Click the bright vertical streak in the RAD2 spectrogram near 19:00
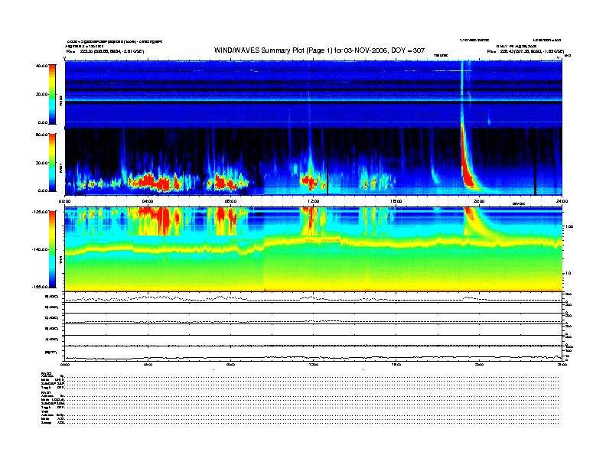The height and width of the screenshot is (468, 606). [462, 93]
